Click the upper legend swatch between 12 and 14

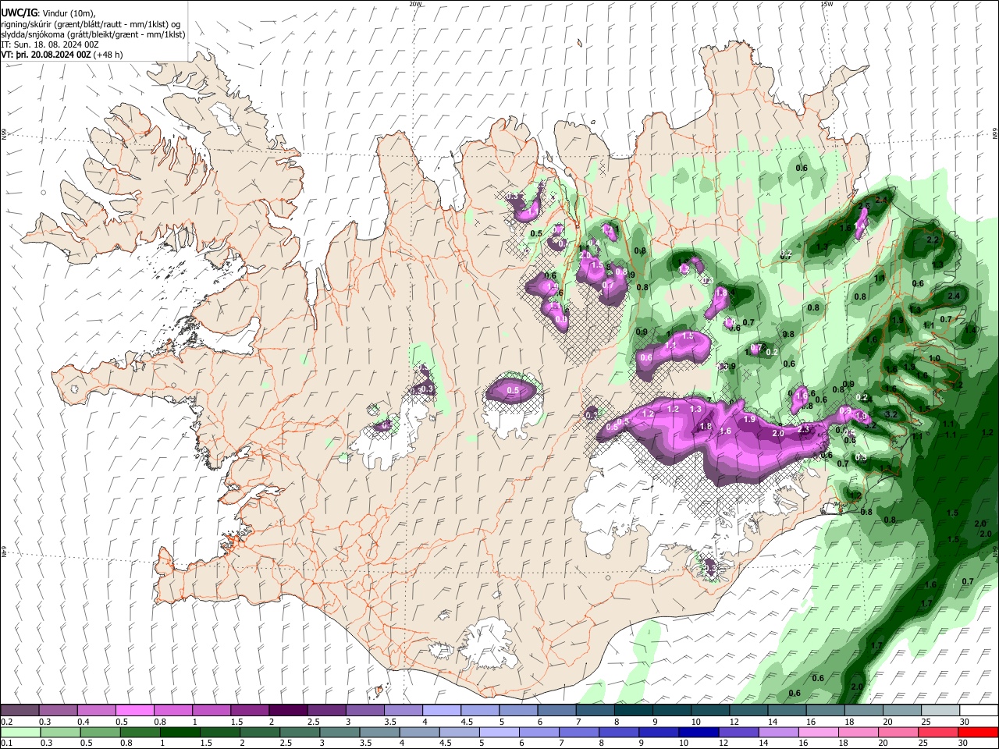(748, 710)
